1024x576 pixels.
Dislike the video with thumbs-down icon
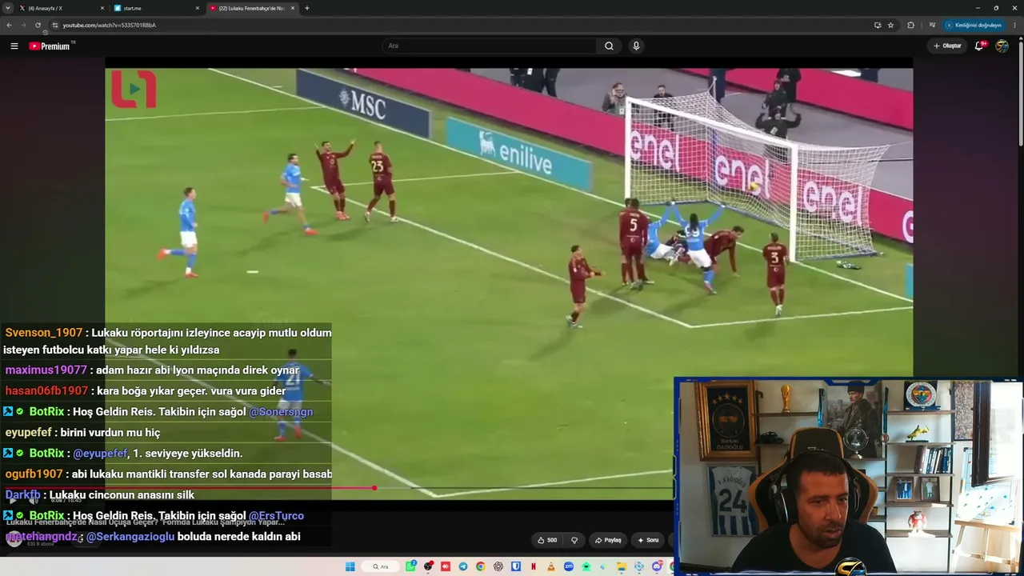coord(574,540)
